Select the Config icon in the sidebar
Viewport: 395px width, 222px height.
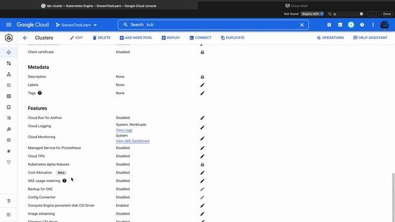pos(9,162)
